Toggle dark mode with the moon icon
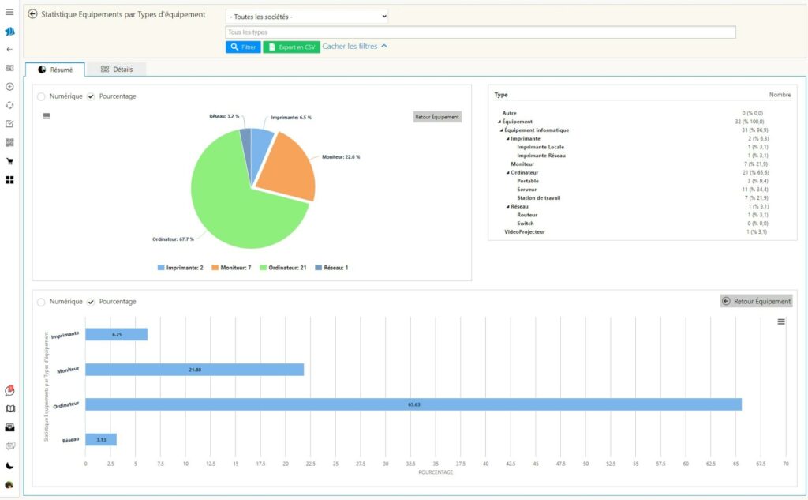Screen dimensions: 808x500 [x=9, y=466]
